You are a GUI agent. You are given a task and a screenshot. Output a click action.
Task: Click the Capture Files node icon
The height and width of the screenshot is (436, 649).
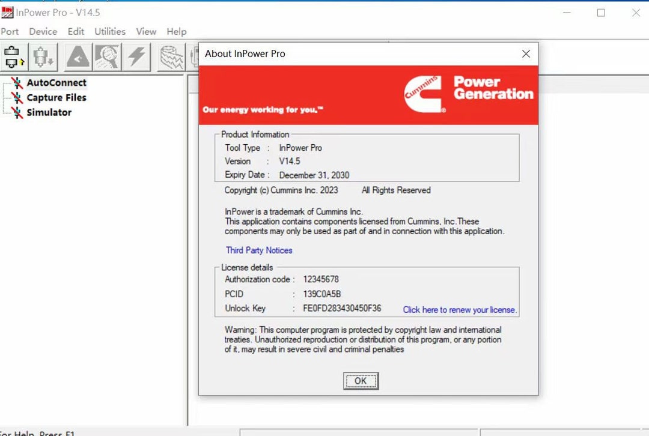[17, 97]
